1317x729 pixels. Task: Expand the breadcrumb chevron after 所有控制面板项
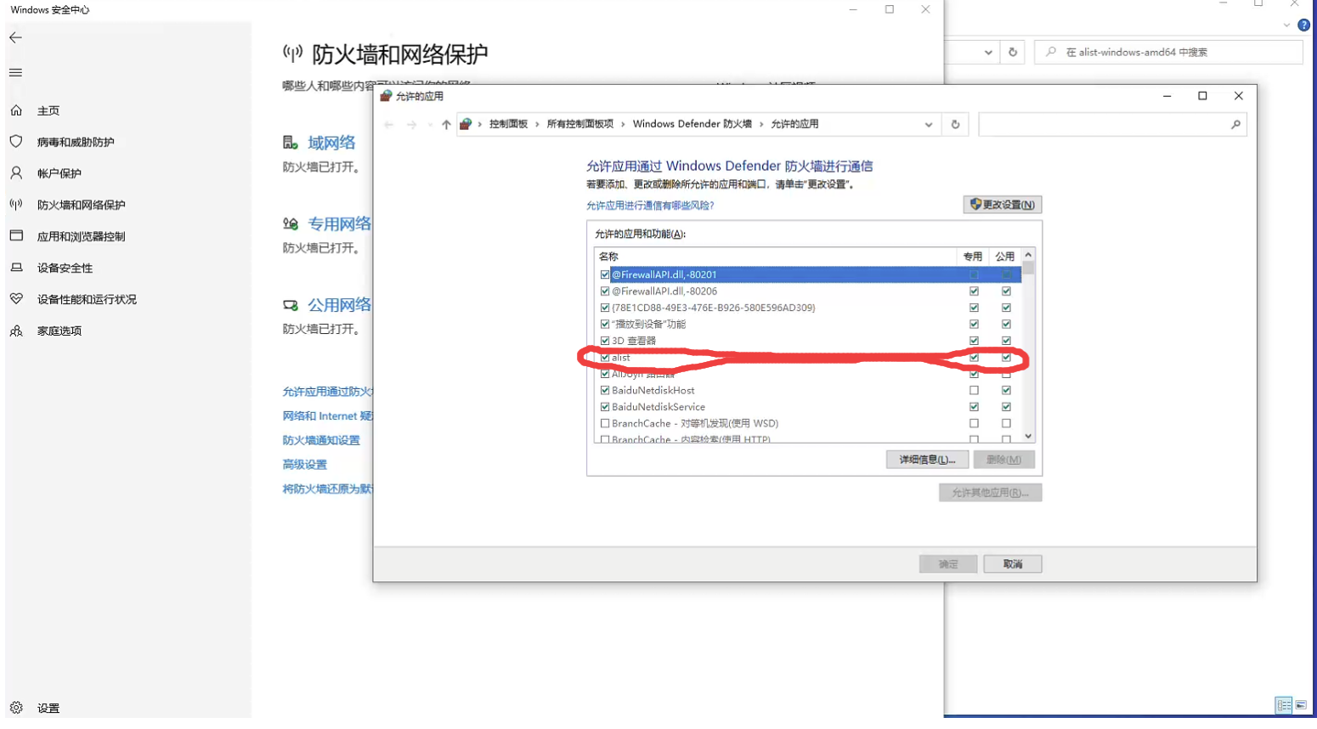pyautogui.click(x=623, y=124)
